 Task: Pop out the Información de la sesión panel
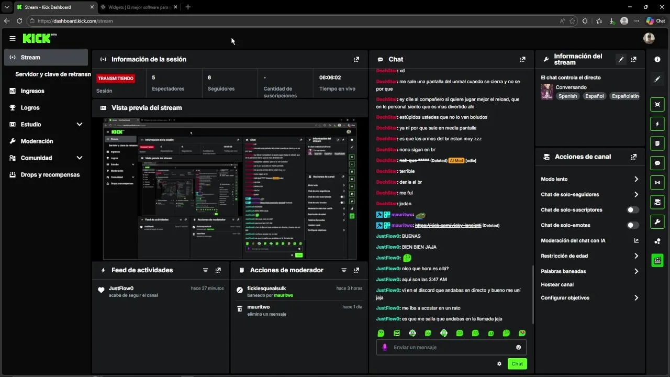point(356,59)
